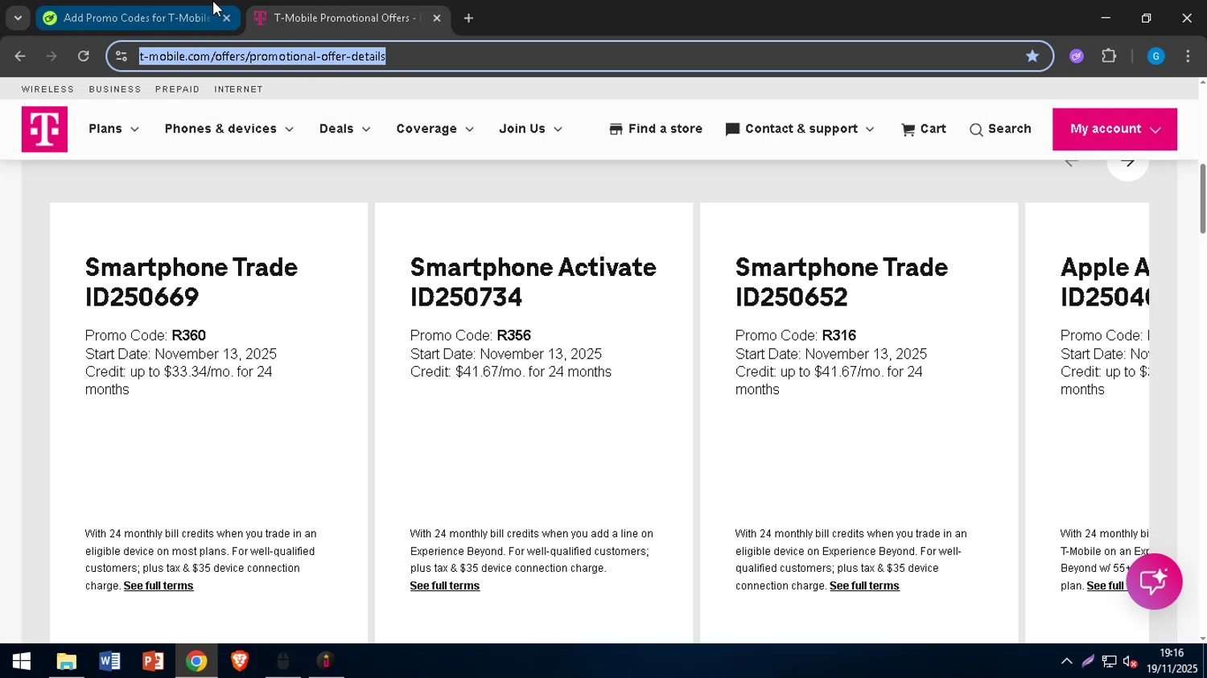The height and width of the screenshot is (678, 1207).
Task: Expand Phones & devices menu
Action: (229, 129)
